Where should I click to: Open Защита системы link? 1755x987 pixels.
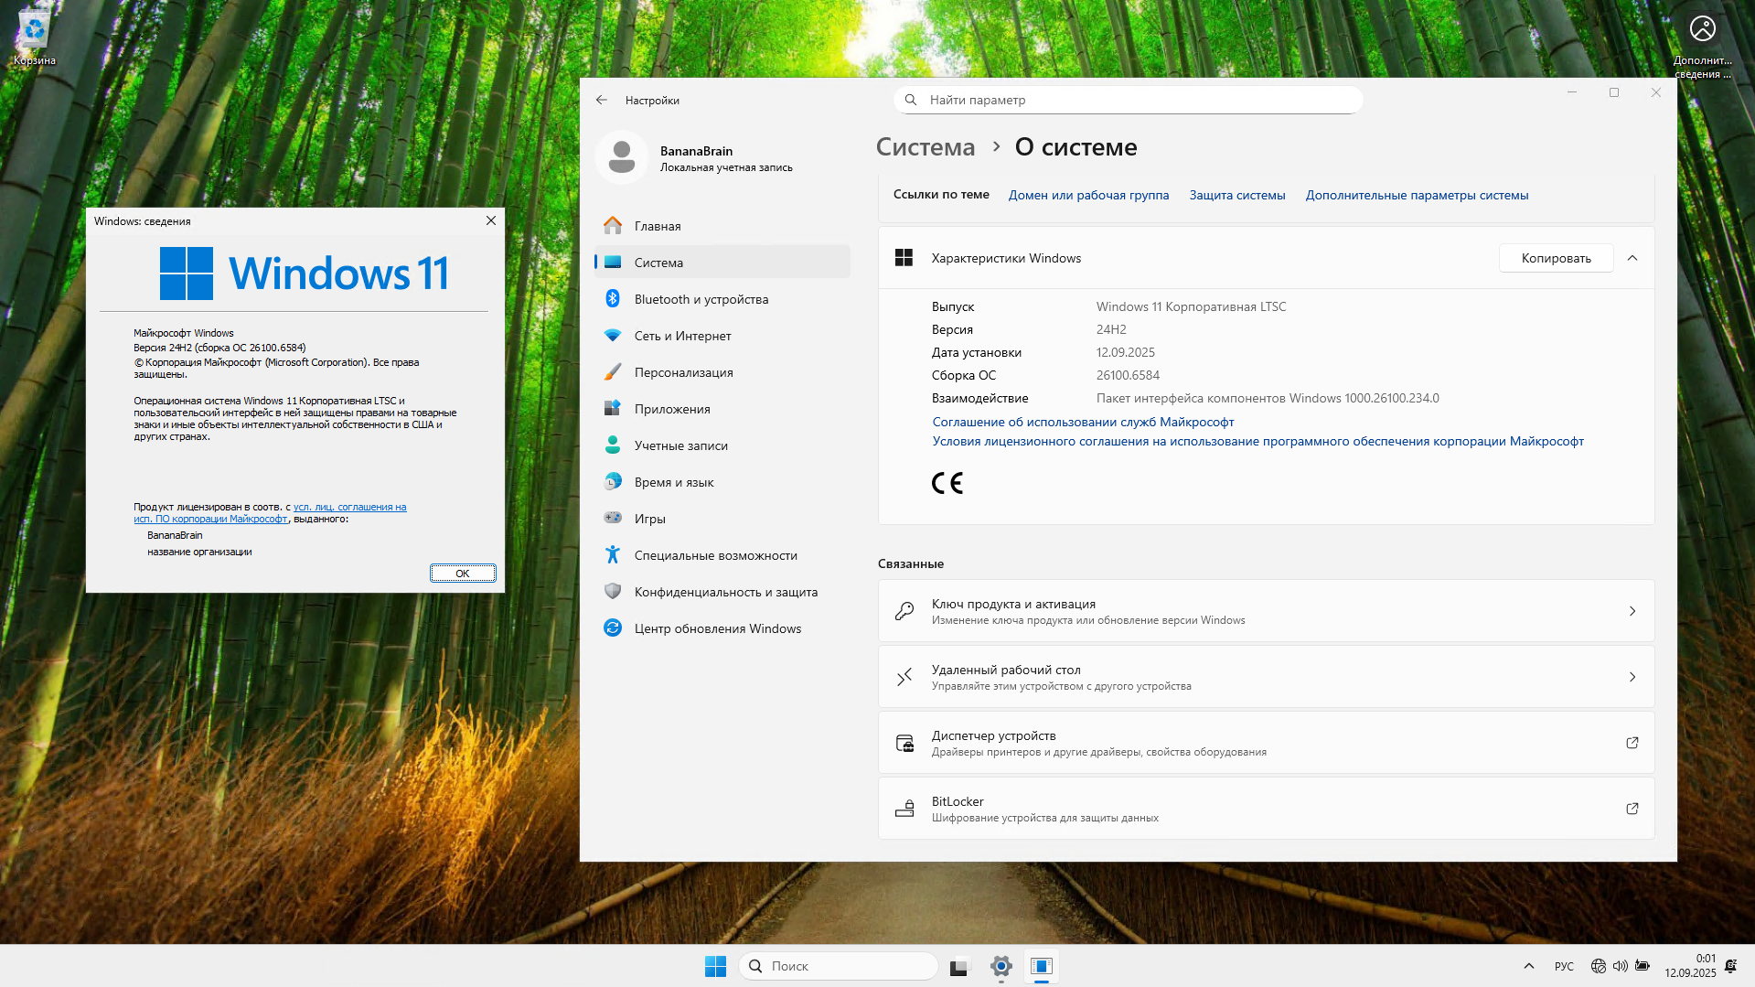(x=1237, y=195)
